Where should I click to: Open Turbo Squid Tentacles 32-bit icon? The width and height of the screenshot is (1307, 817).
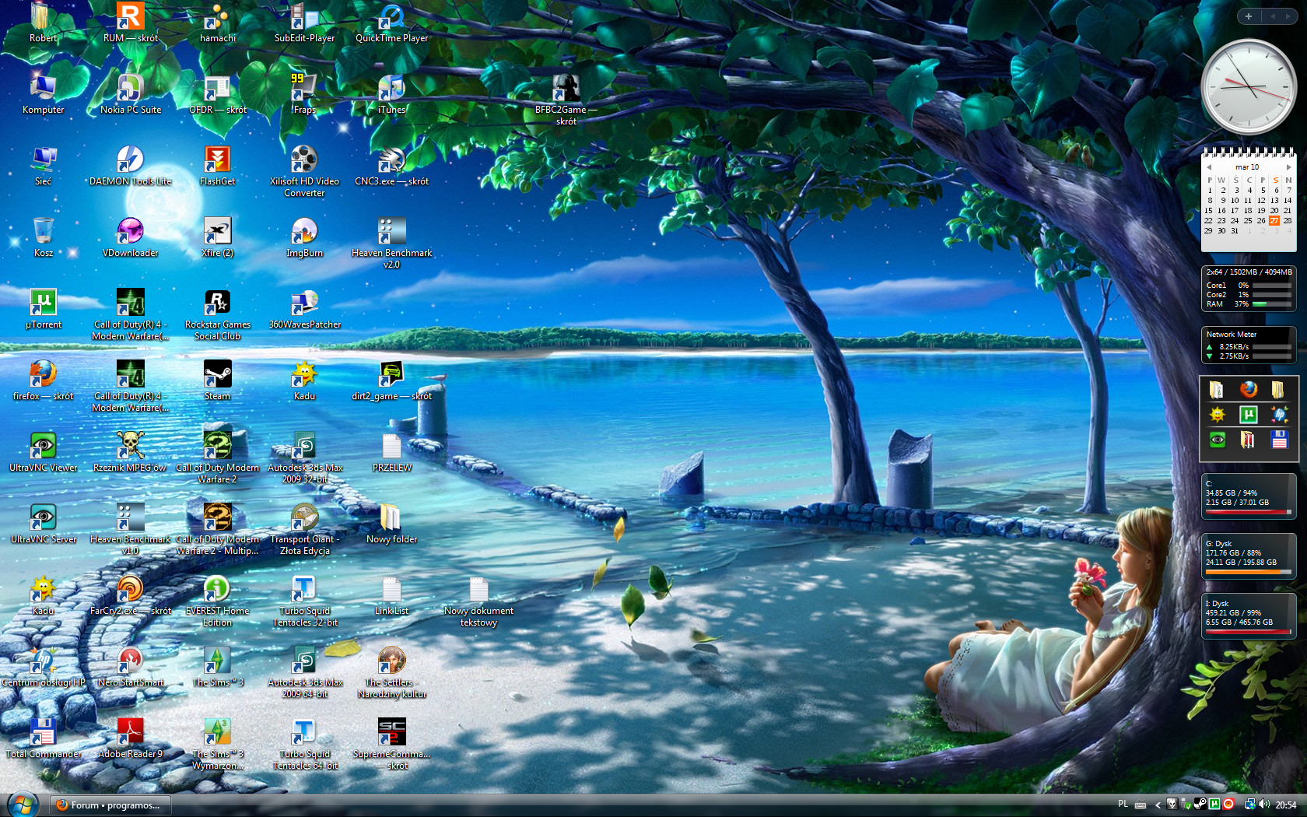[x=304, y=589]
